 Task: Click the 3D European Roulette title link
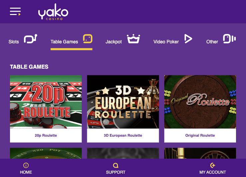coord(123,135)
